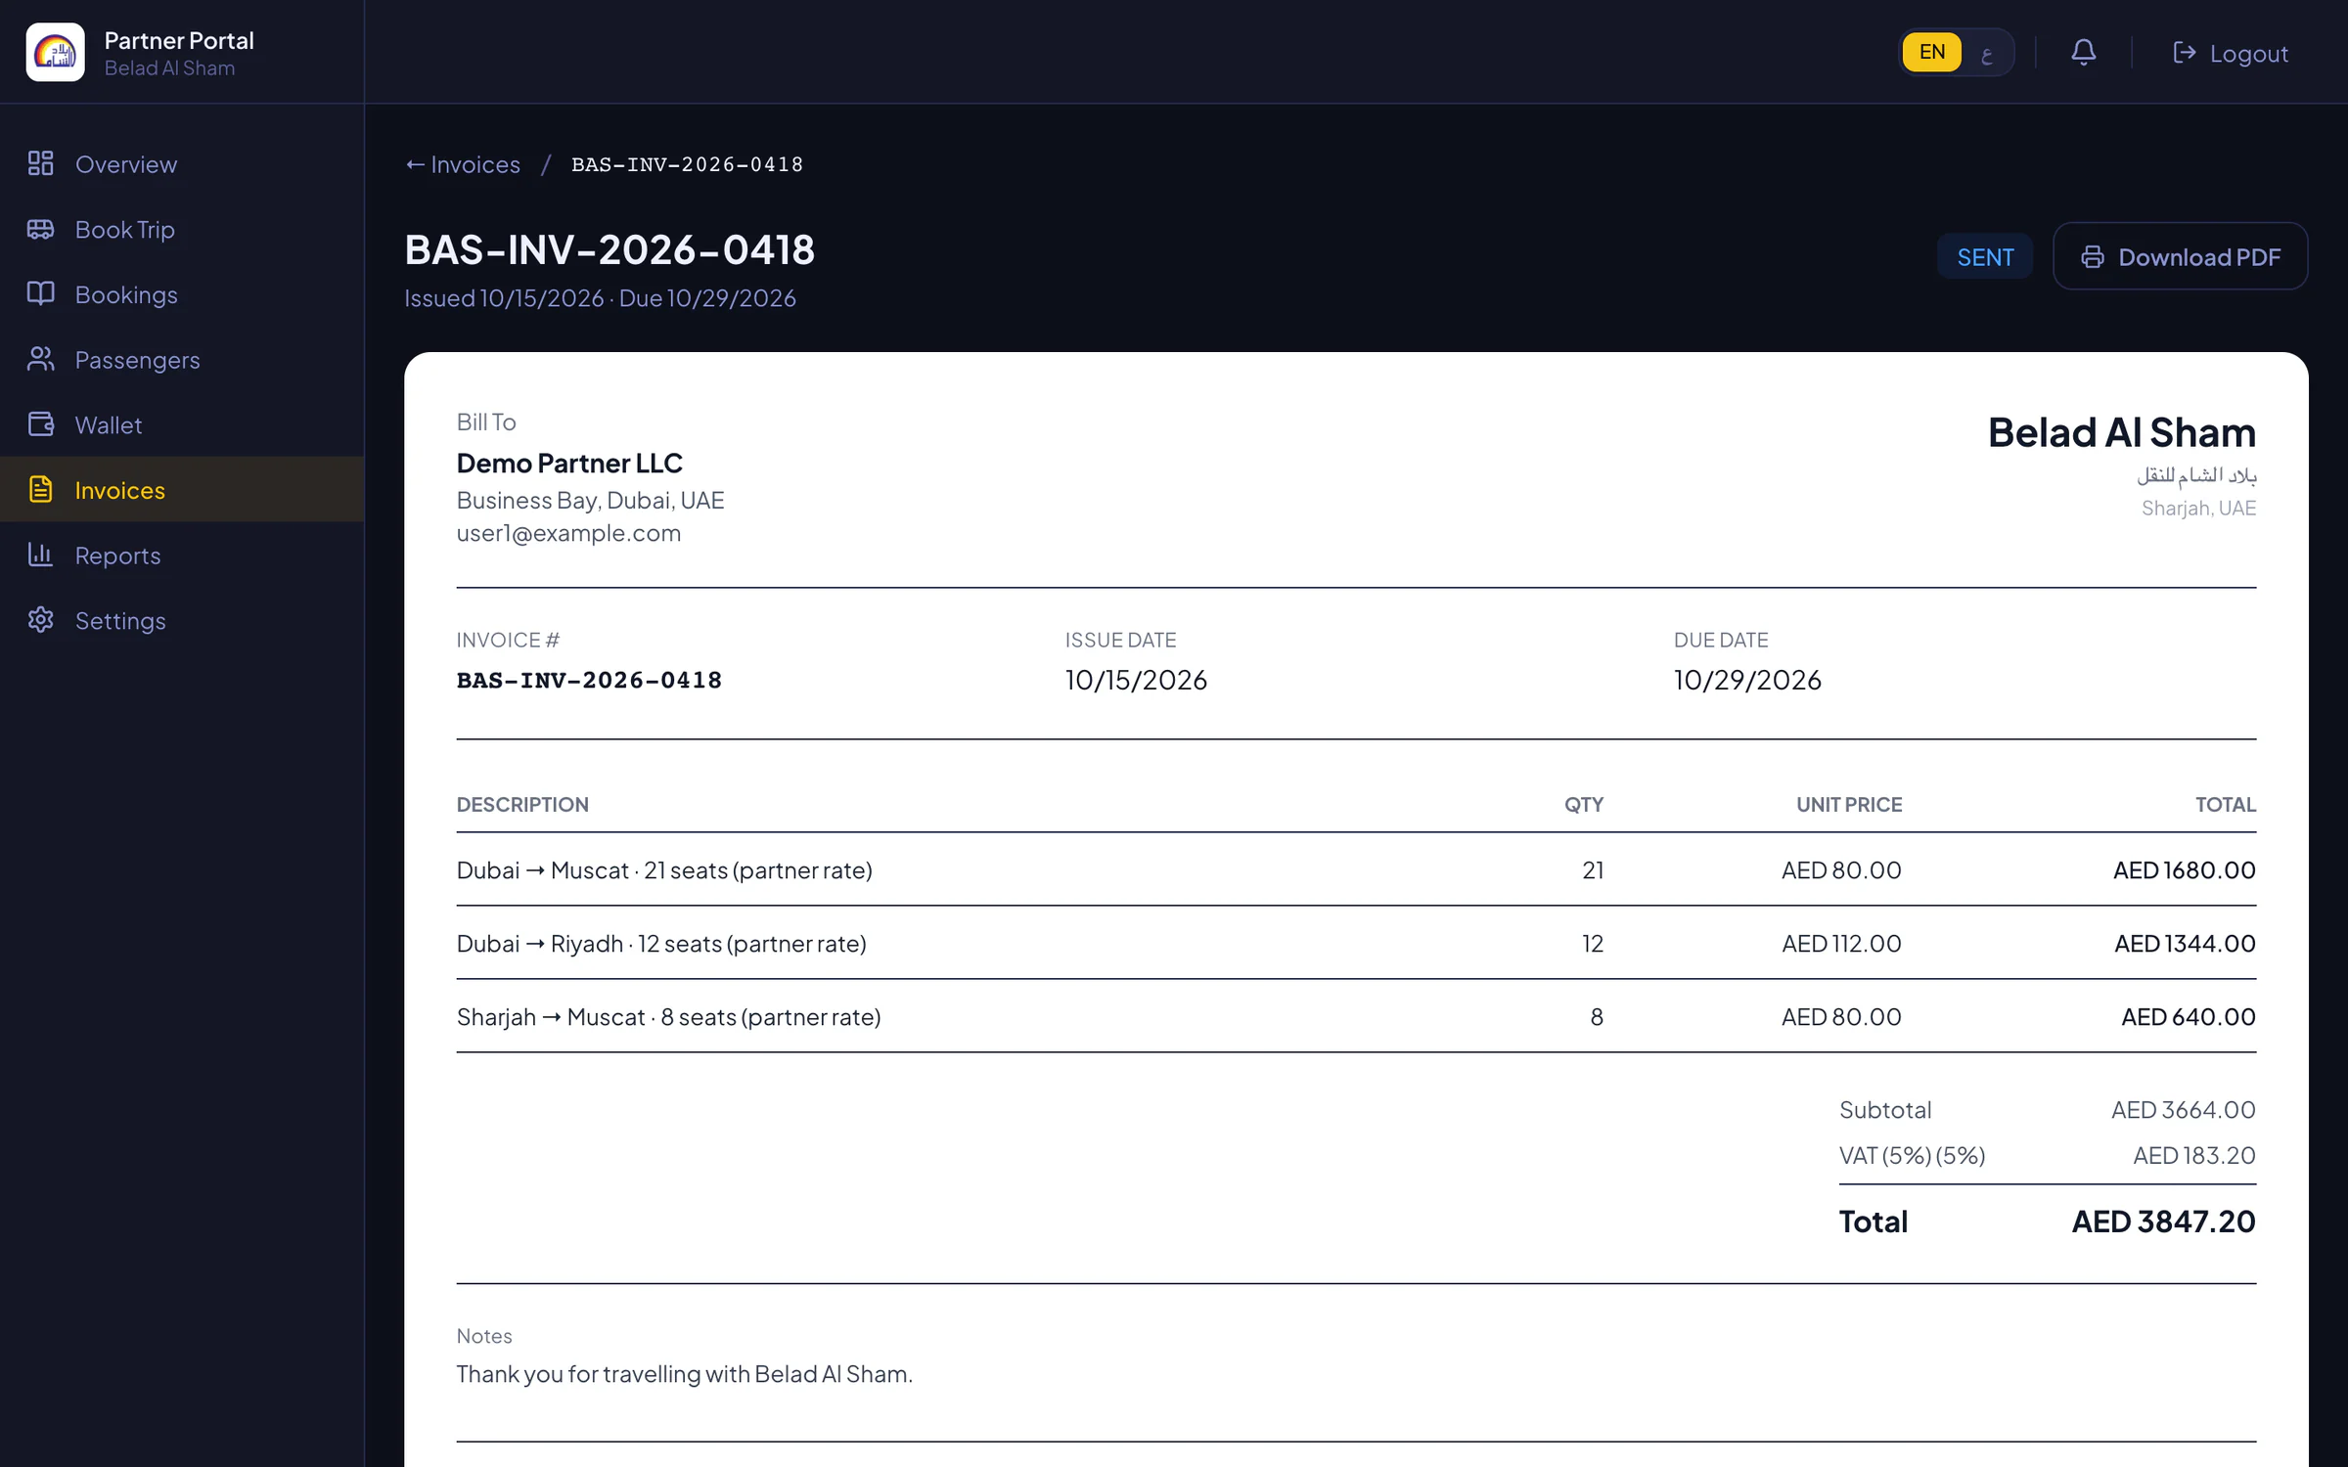Select Invoices in the sidebar
The width and height of the screenshot is (2348, 1467).
(182, 489)
